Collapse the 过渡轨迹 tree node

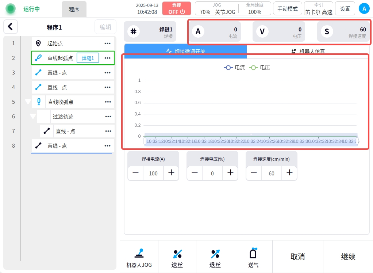tap(33, 117)
